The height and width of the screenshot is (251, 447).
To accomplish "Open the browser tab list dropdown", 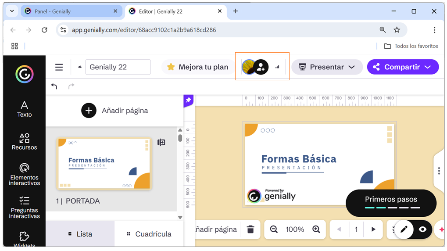I will (12, 11).
